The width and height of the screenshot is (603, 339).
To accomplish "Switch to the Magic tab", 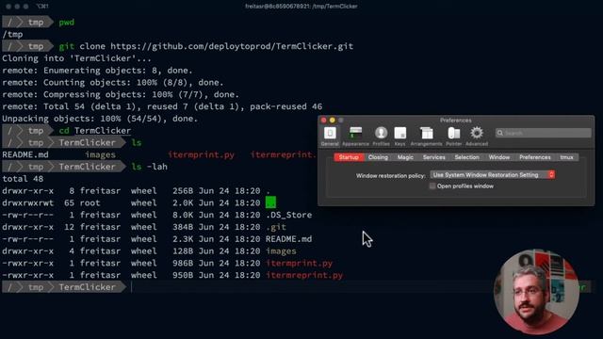I will (405, 157).
